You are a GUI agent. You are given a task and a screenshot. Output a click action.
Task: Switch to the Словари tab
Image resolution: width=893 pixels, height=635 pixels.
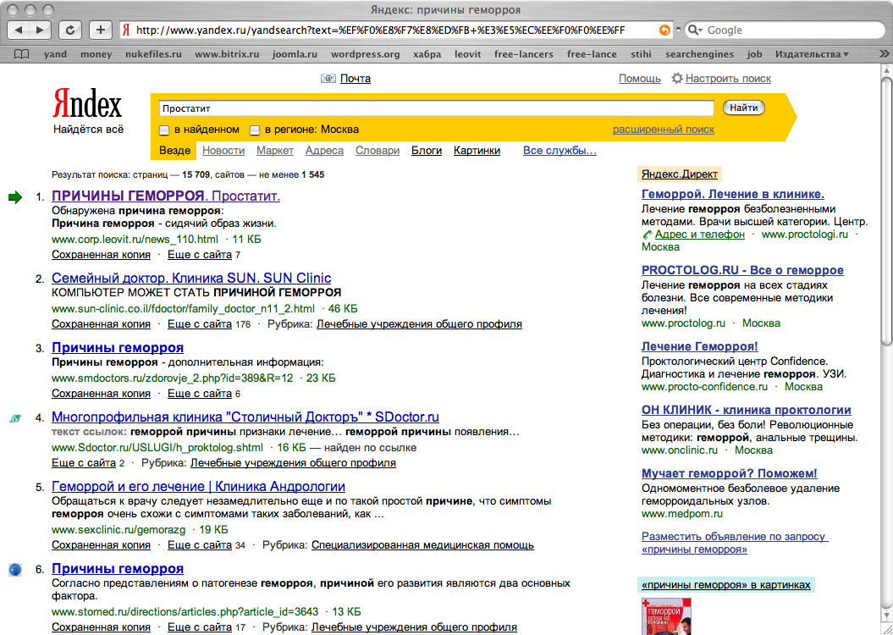point(378,151)
